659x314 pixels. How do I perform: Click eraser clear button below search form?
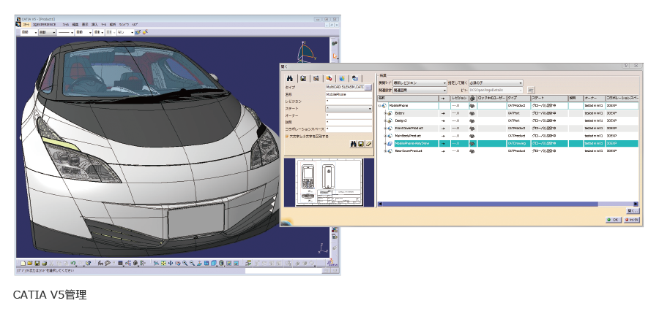368,144
